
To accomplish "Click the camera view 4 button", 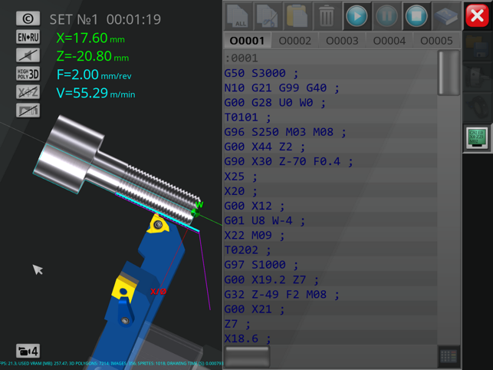I will (28, 352).
